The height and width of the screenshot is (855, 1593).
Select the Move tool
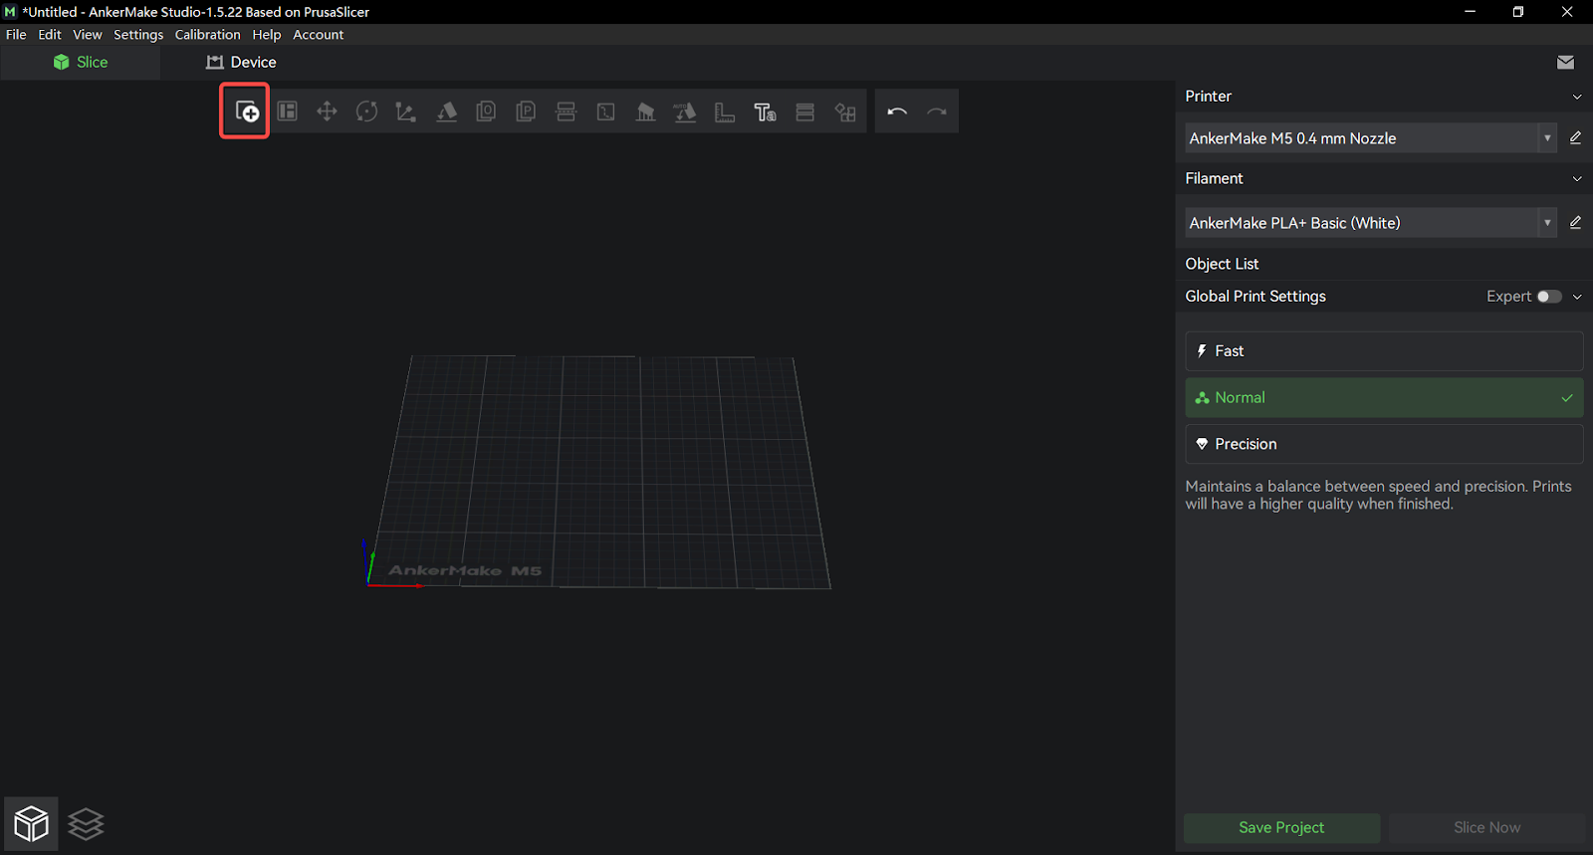[x=327, y=111]
